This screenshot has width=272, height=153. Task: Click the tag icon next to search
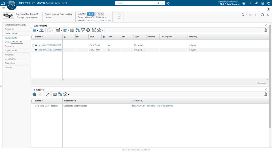point(168,3)
